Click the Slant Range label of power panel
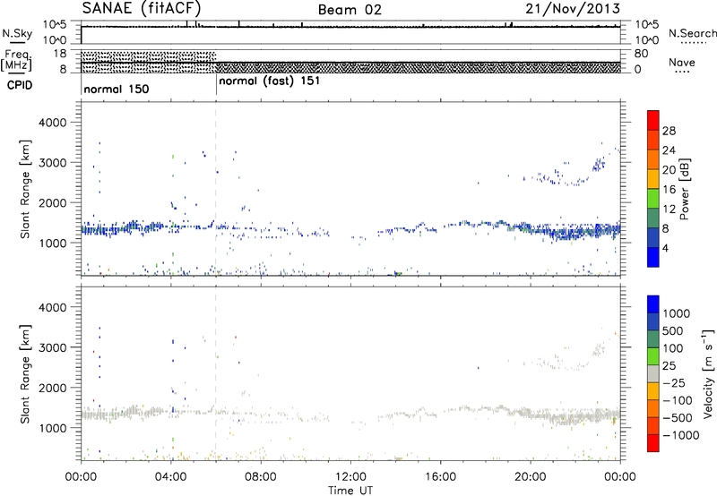This screenshot has height=496, width=717. click(x=25, y=189)
